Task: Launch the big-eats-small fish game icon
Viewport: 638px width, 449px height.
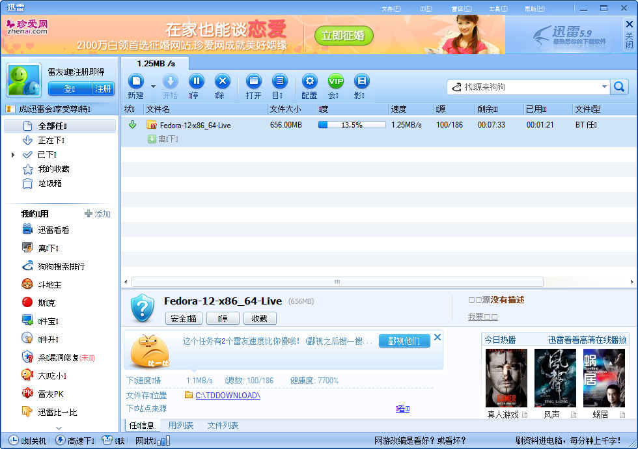Action: pyautogui.click(x=27, y=375)
